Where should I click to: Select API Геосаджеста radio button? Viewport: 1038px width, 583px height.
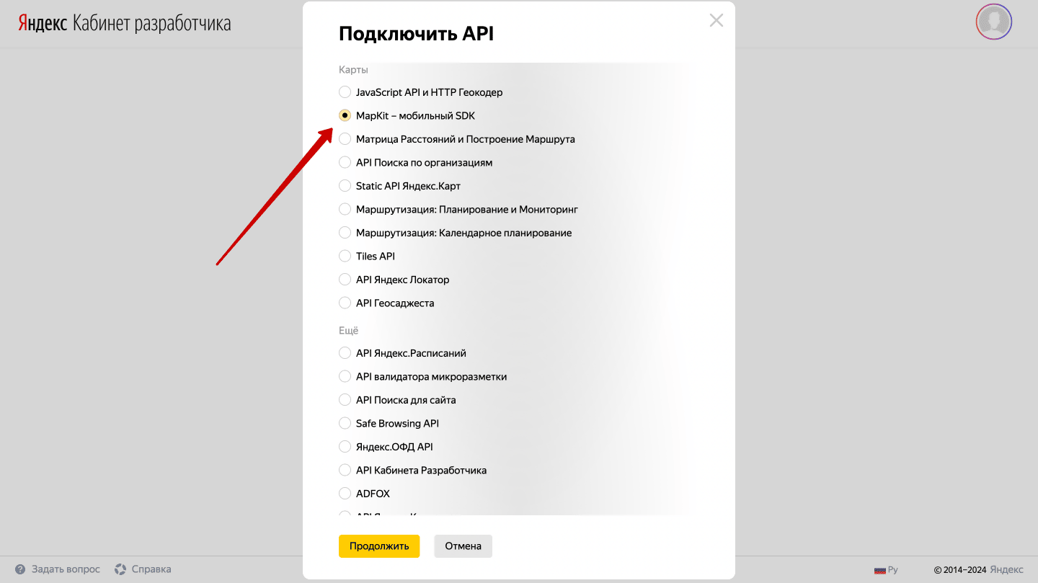coord(345,303)
